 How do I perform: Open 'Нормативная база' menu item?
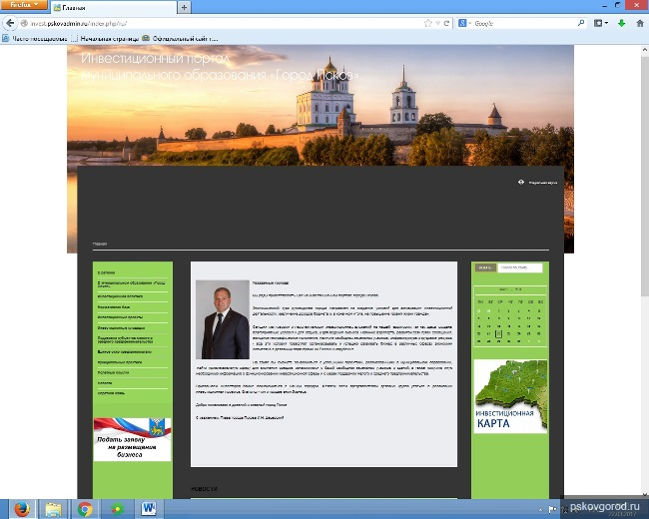coord(114,307)
